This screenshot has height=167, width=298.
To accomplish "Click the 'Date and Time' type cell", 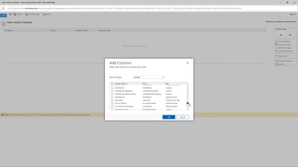I will [x=171, y=97].
